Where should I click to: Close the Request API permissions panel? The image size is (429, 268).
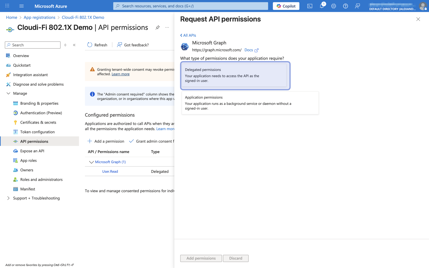pos(418,19)
